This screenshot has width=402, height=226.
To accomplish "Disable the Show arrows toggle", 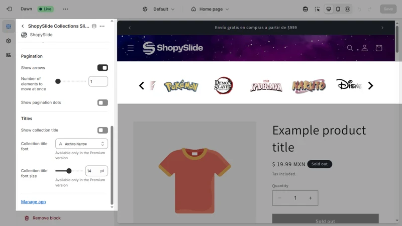I will pos(103,68).
